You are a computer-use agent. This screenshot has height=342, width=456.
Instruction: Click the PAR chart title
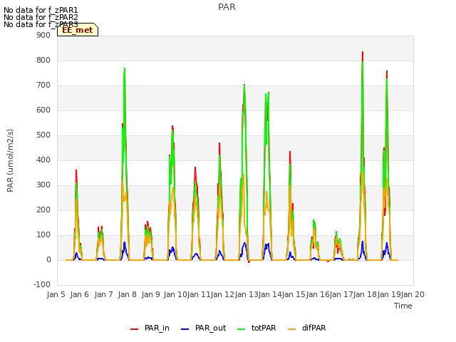click(x=227, y=7)
